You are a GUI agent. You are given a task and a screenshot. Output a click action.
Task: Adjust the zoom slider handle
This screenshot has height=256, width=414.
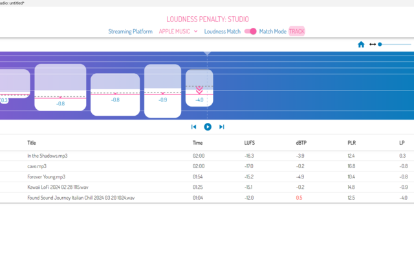click(x=380, y=45)
